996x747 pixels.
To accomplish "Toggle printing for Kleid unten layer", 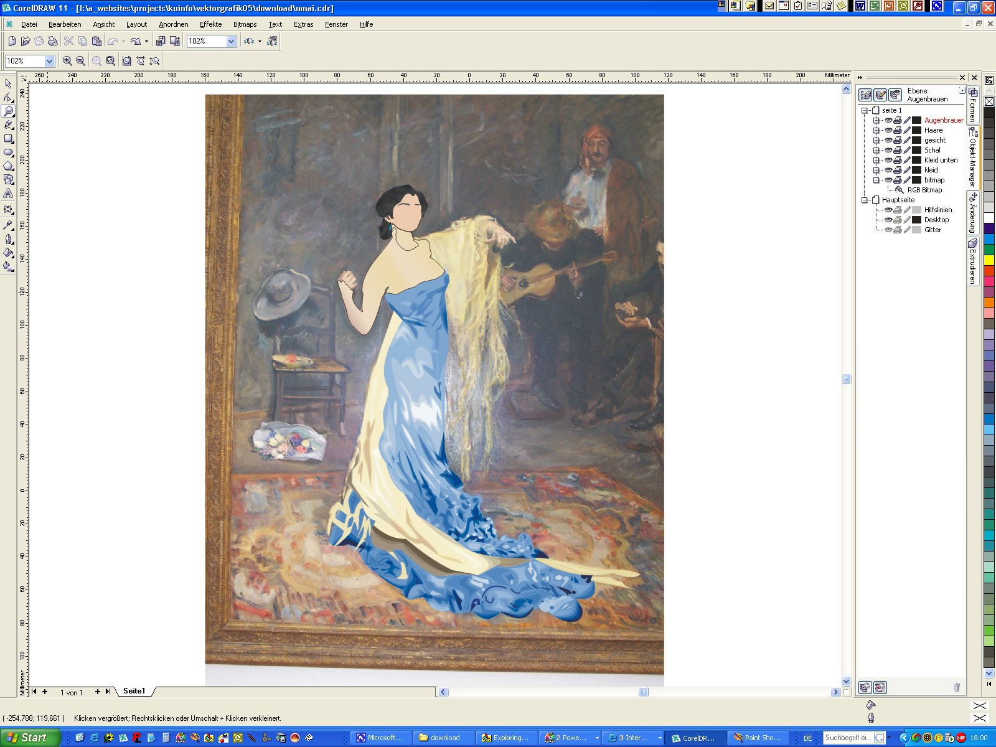I will point(898,160).
